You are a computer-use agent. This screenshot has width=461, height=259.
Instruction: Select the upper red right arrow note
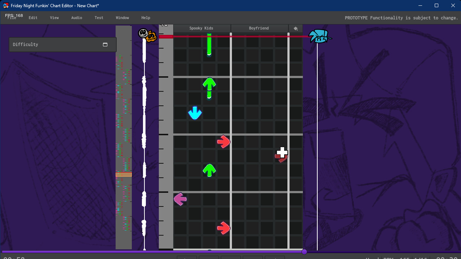tap(224, 142)
